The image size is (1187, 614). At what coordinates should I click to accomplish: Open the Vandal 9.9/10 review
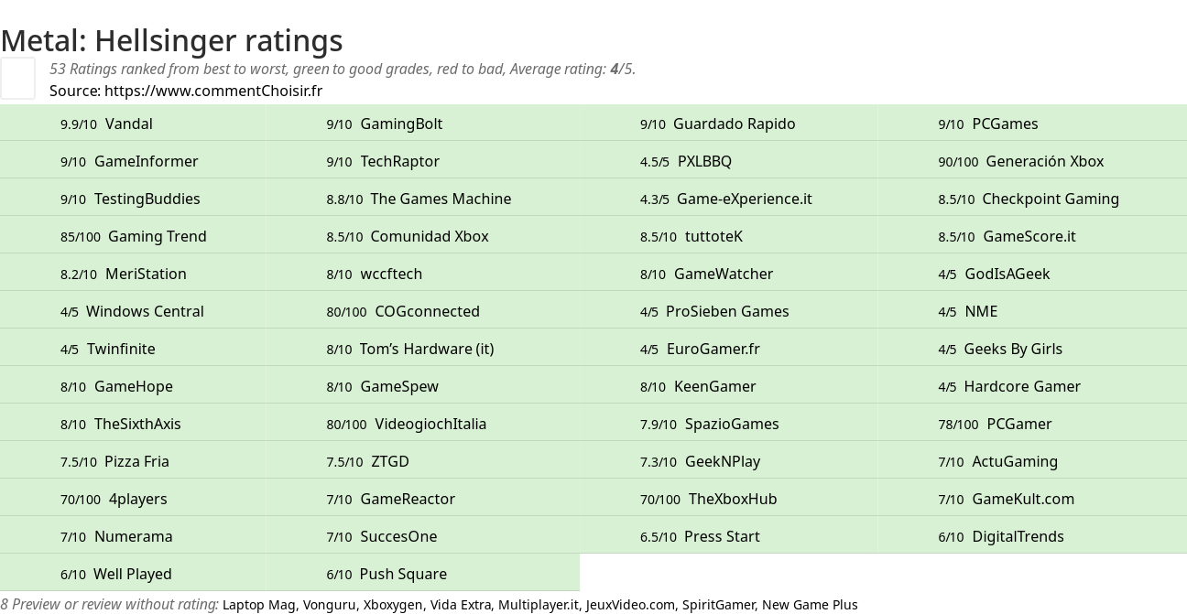tap(133, 124)
